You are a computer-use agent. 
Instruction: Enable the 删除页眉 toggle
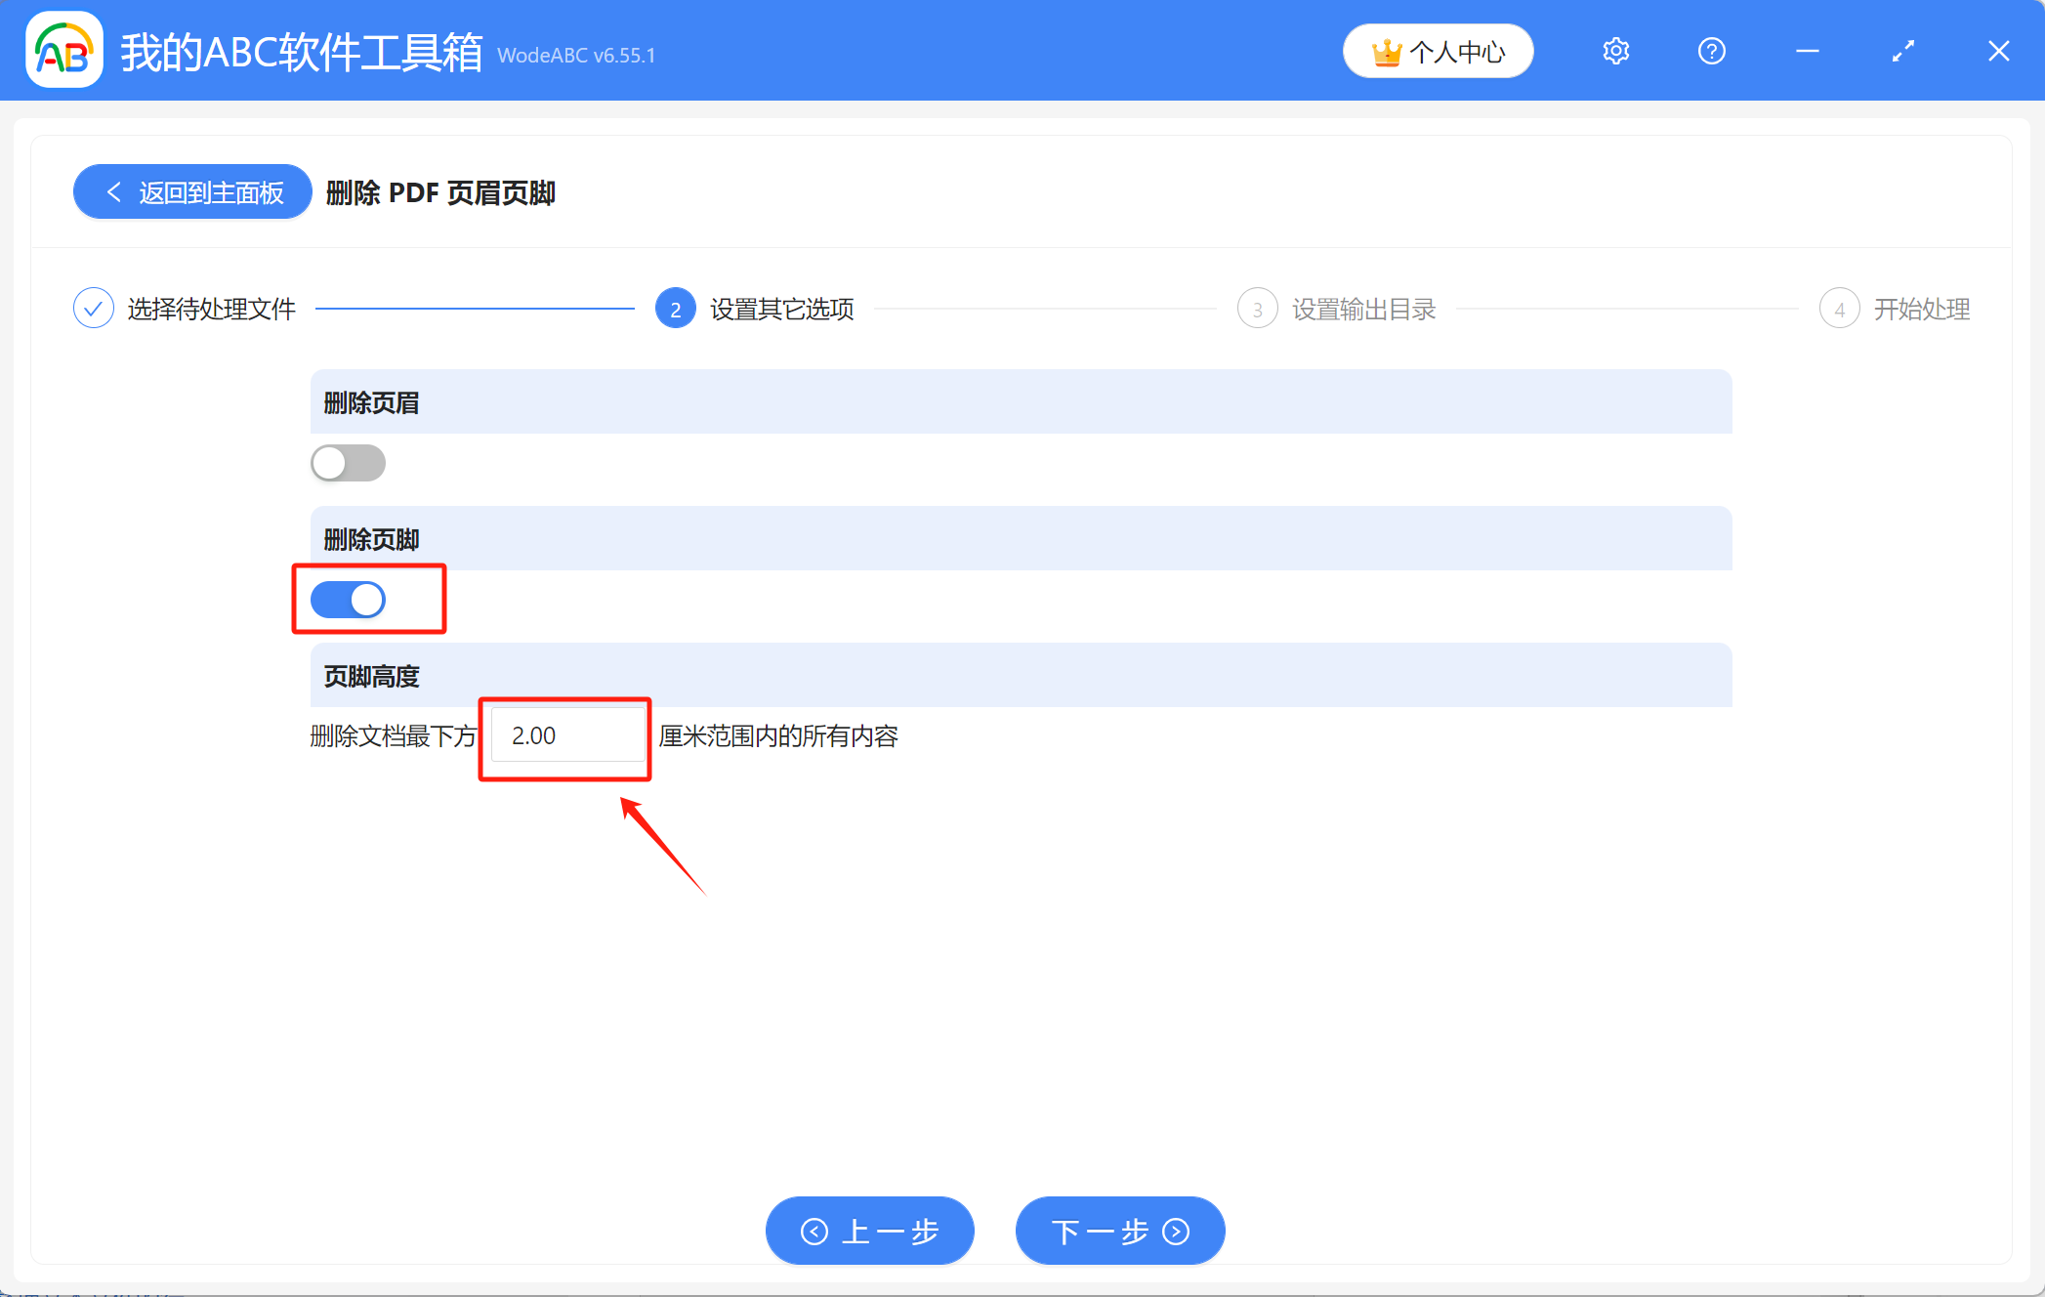tap(348, 462)
